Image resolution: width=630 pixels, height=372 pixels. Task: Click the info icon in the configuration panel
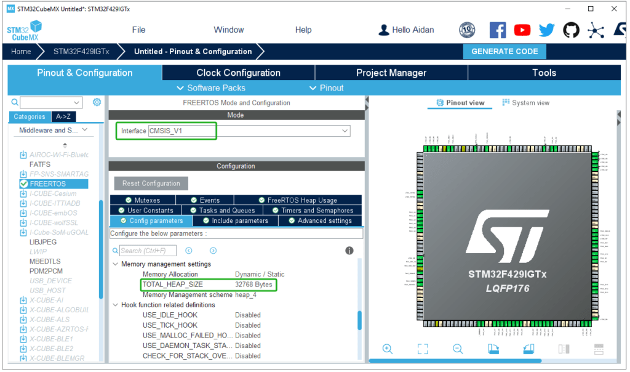[349, 251]
